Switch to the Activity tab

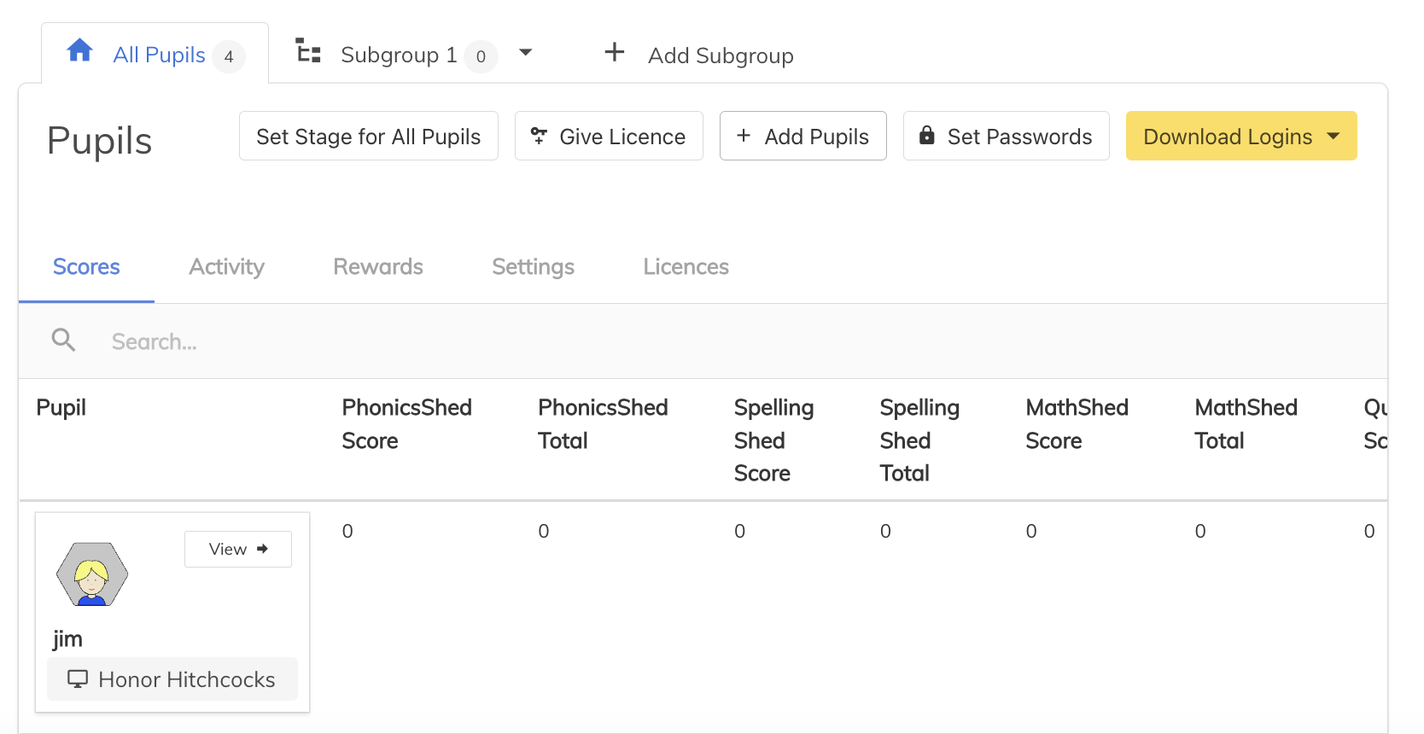(226, 267)
